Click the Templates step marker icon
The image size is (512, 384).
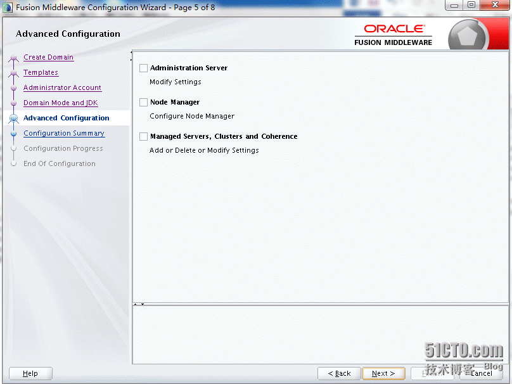point(14,73)
